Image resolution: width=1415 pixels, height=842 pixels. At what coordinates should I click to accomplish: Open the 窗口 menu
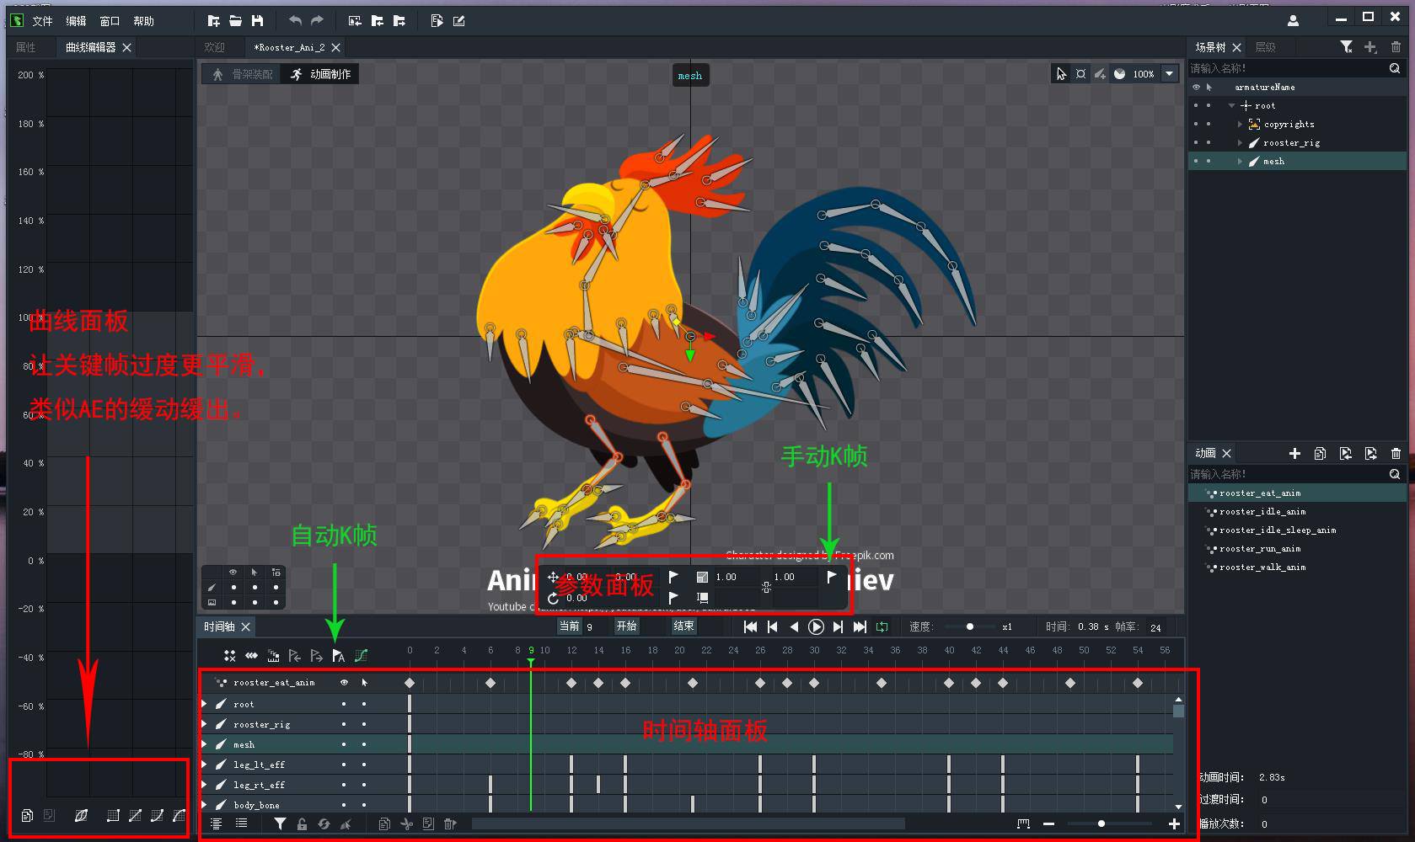pos(110,21)
